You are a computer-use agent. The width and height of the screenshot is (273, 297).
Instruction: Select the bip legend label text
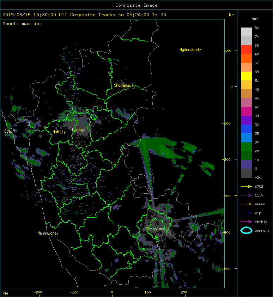[x=258, y=213]
